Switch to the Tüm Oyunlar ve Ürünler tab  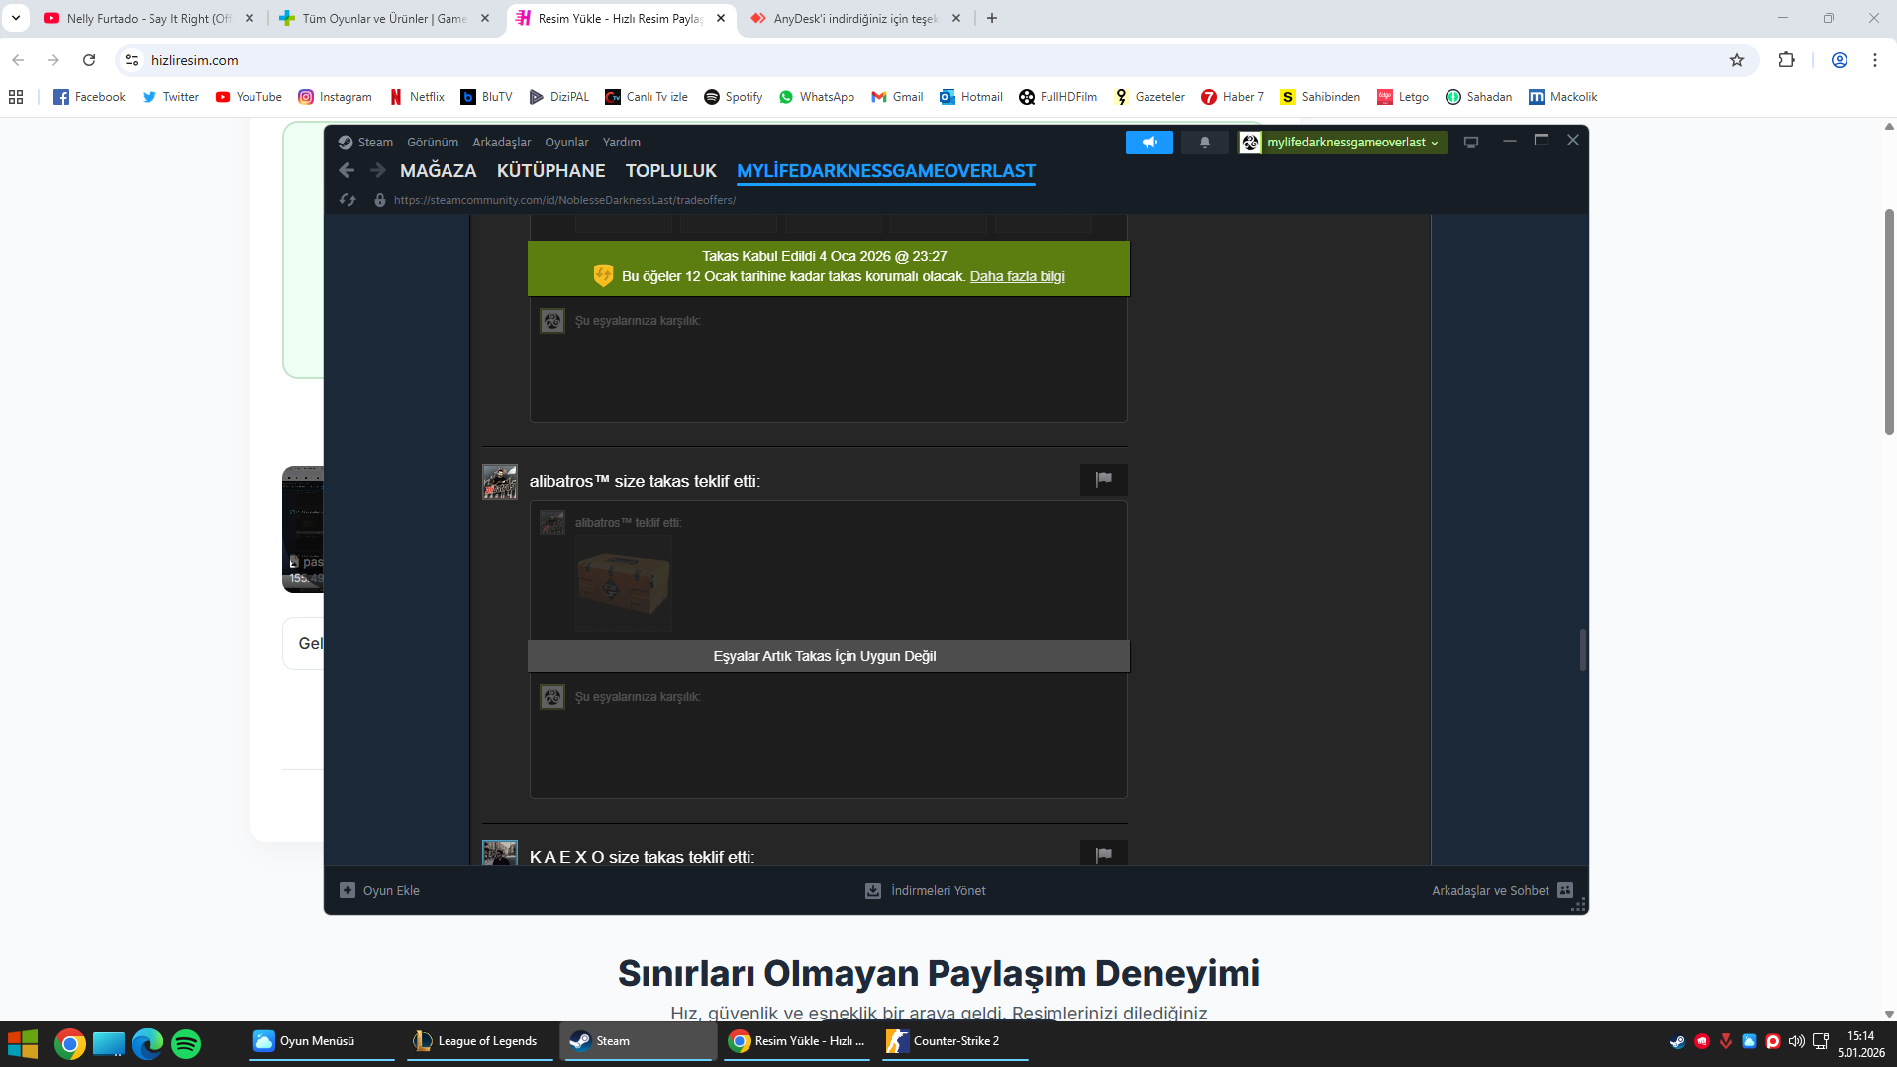[x=384, y=18]
